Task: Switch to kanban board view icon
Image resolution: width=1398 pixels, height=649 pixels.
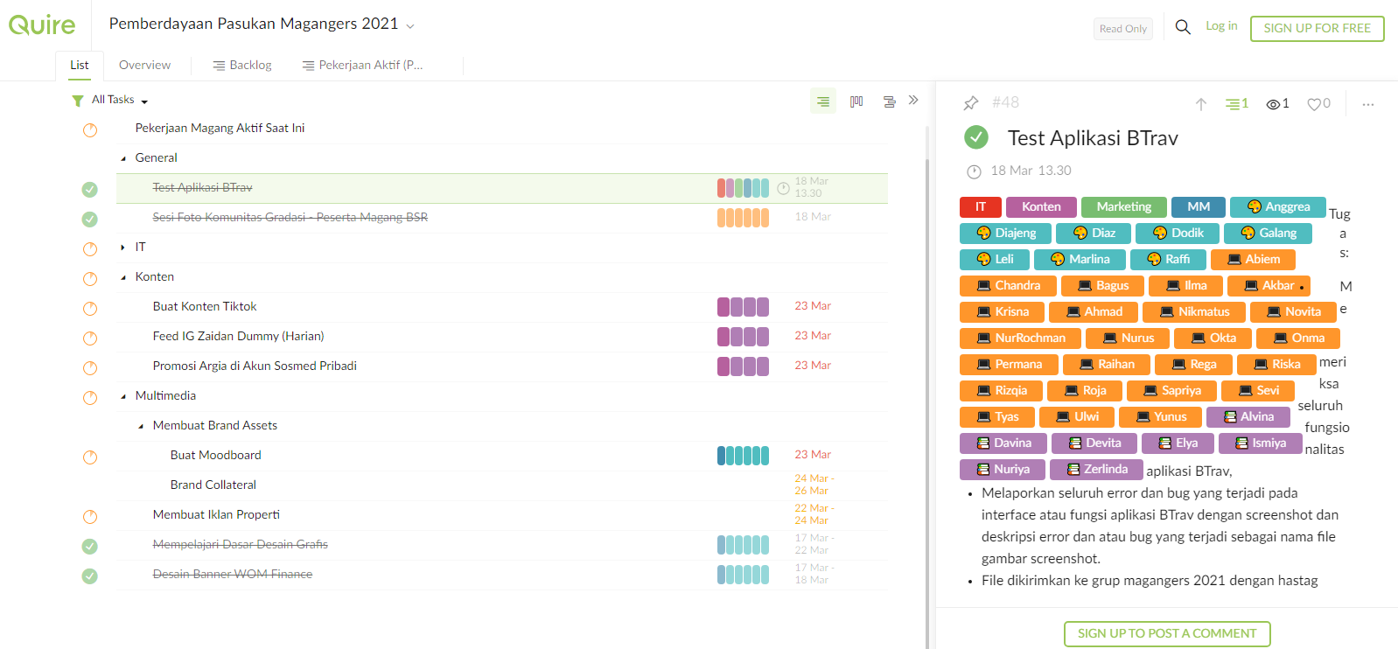Action: coord(856,101)
